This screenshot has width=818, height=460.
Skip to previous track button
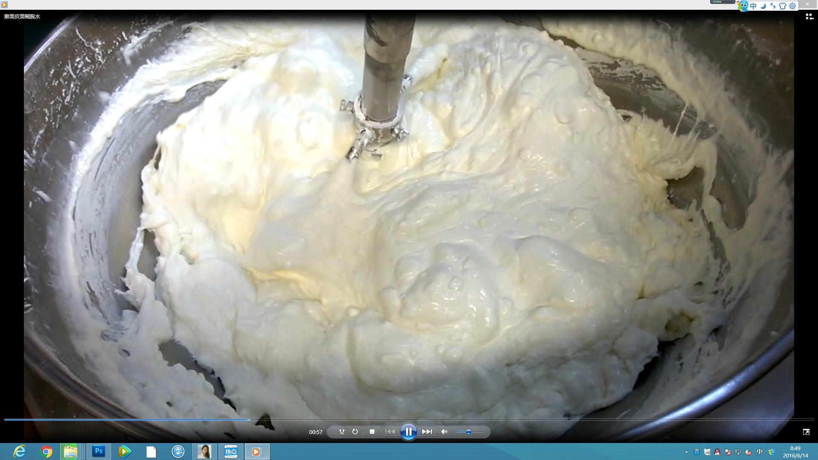(x=389, y=432)
